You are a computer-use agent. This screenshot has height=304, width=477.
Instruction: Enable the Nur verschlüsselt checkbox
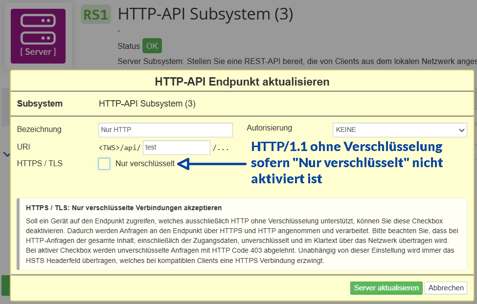click(104, 164)
